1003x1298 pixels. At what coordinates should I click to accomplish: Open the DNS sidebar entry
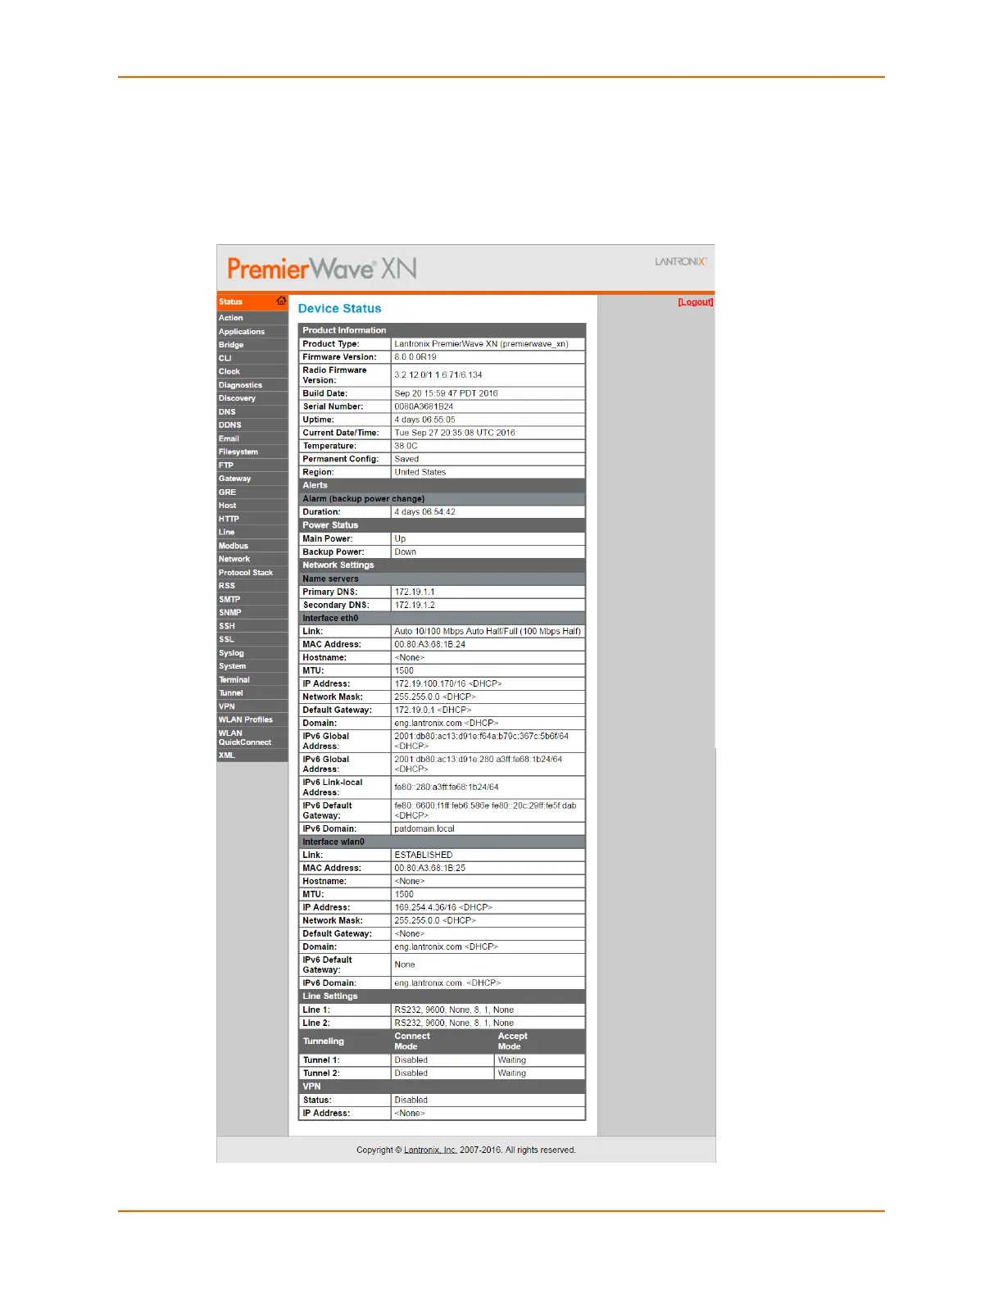[x=252, y=412]
